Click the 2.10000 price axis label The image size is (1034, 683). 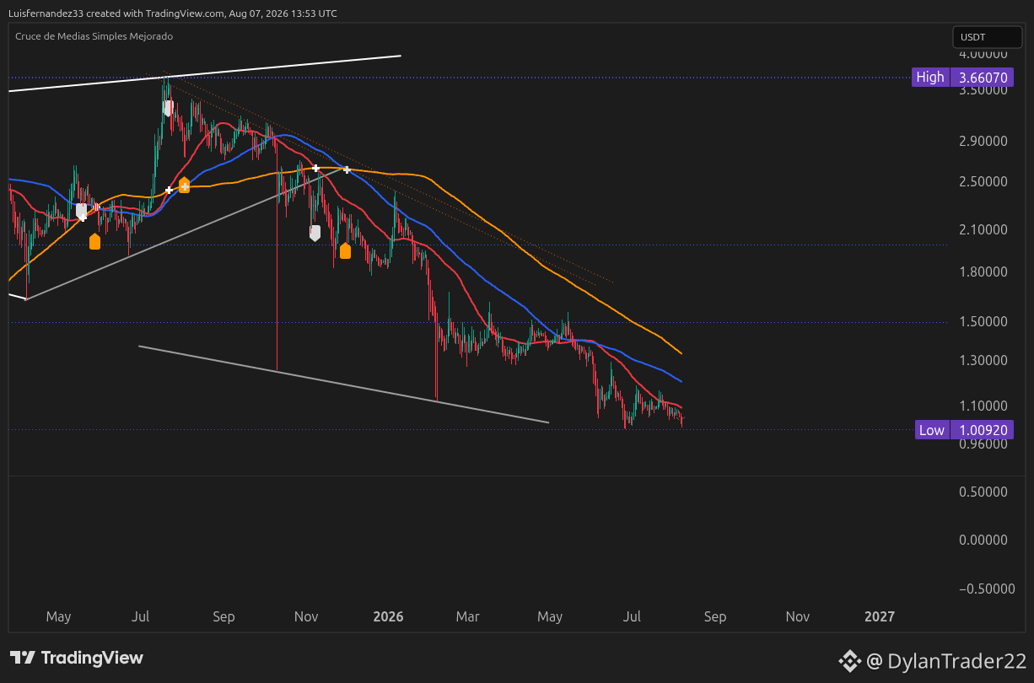point(983,229)
